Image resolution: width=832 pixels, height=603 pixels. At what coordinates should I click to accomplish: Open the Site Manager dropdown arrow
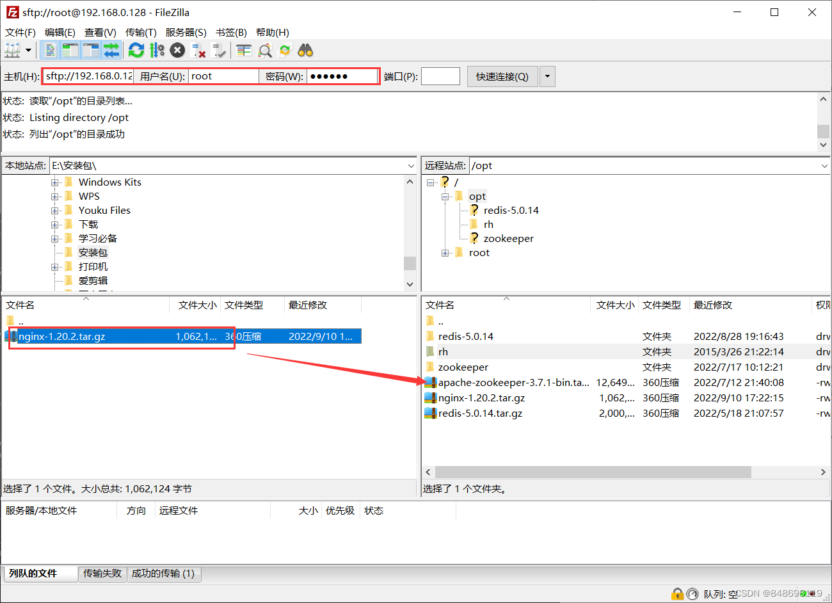(x=28, y=50)
